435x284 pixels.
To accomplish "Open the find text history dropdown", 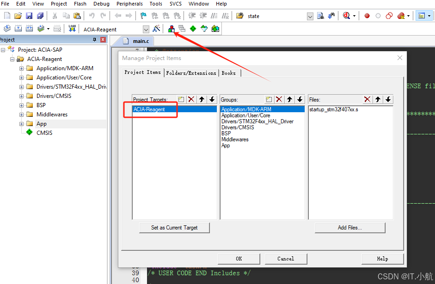I will pos(310,16).
